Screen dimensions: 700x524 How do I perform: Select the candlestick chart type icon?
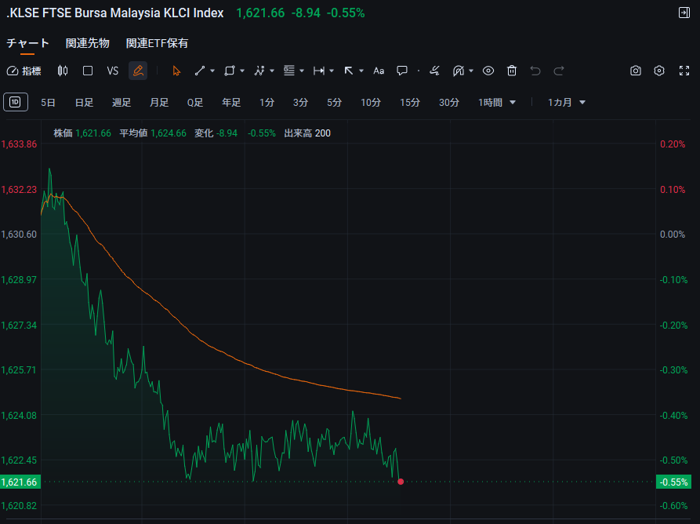point(63,71)
